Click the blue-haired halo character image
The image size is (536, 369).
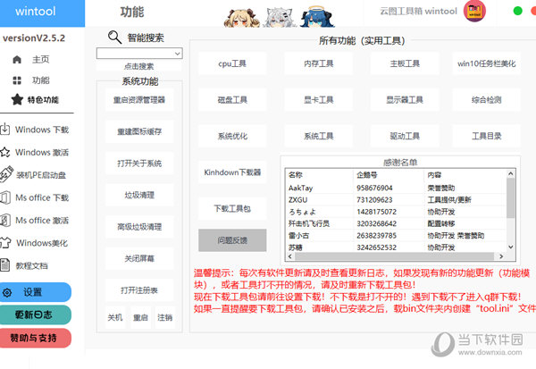tap(316, 17)
